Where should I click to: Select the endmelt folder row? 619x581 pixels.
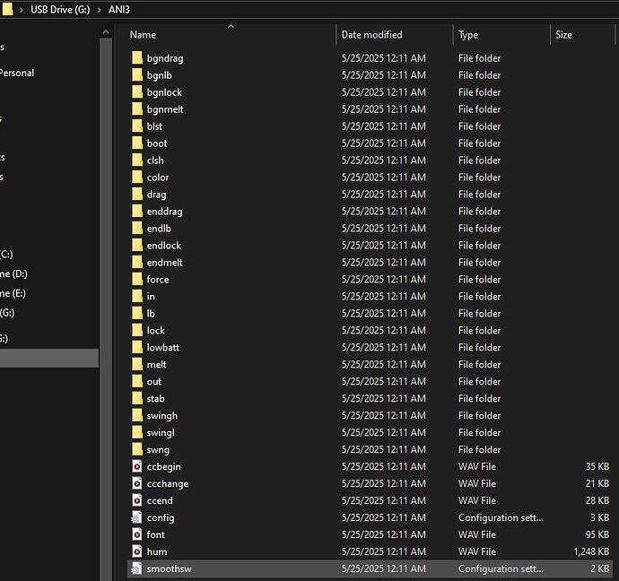point(164,263)
